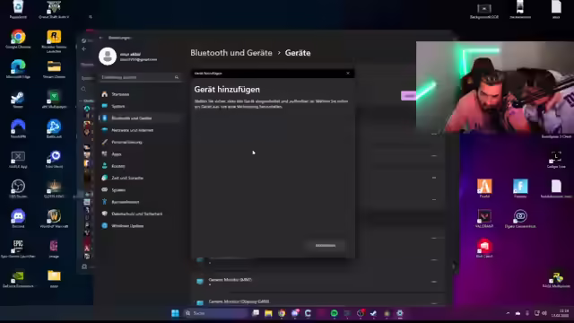Select Datenschutz und Sicherheit in Settings sidebar
This screenshot has width=574, height=323.
pos(140,214)
